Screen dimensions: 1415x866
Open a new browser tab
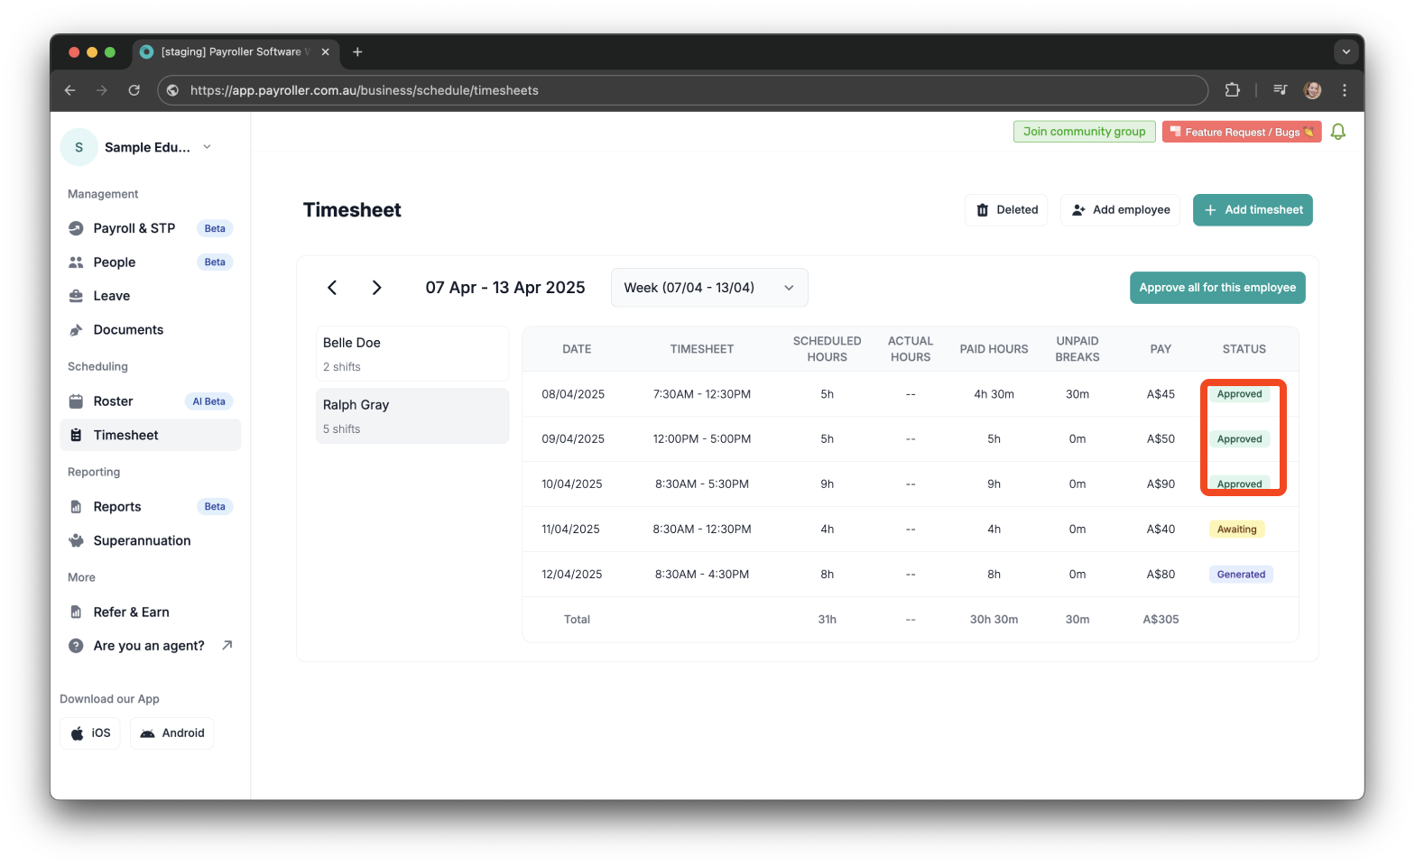pos(357,52)
